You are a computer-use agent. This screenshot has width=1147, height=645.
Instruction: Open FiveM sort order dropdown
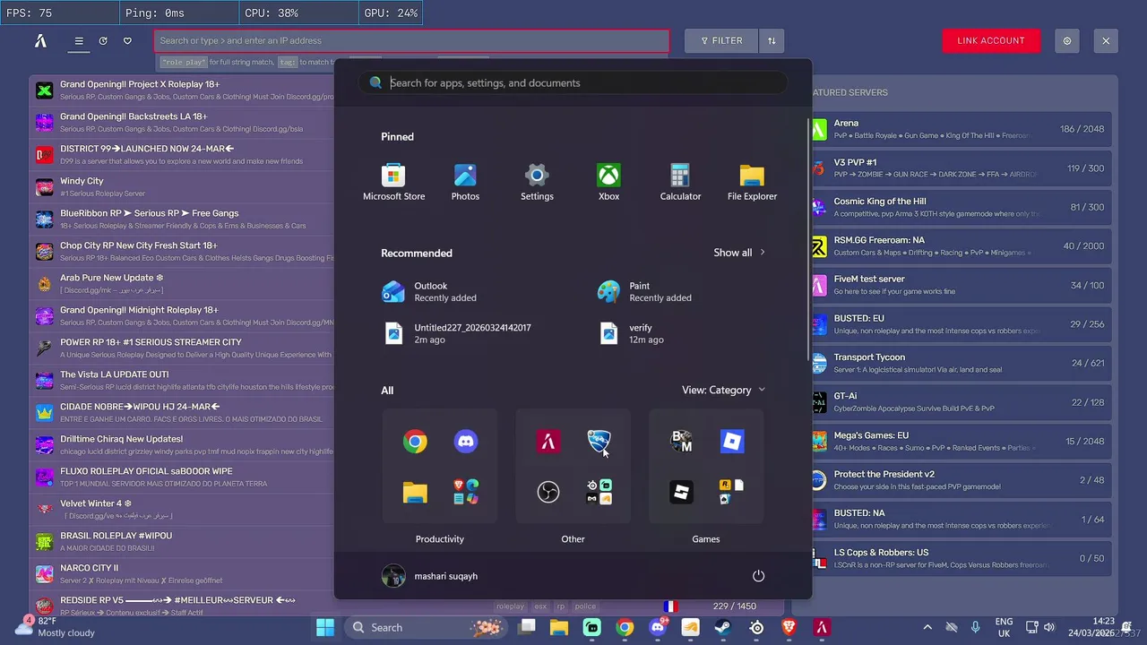click(772, 40)
